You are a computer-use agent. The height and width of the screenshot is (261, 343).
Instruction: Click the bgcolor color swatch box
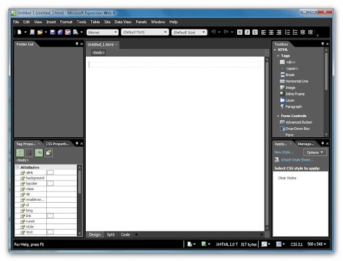point(50,183)
